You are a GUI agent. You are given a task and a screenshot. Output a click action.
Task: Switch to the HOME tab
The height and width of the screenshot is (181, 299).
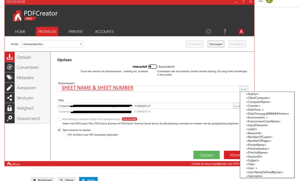coord(20,32)
